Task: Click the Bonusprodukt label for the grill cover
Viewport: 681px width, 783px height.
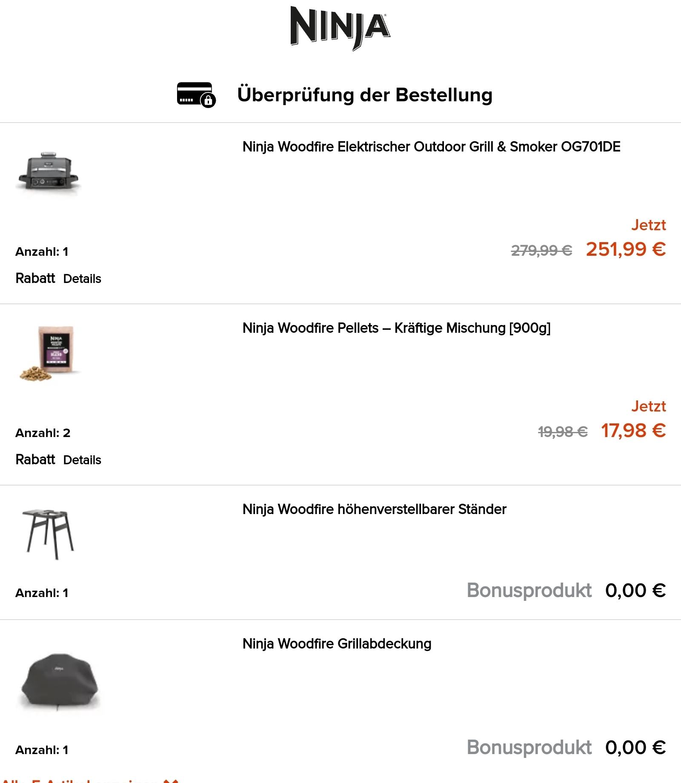Action: [x=529, y=748]
